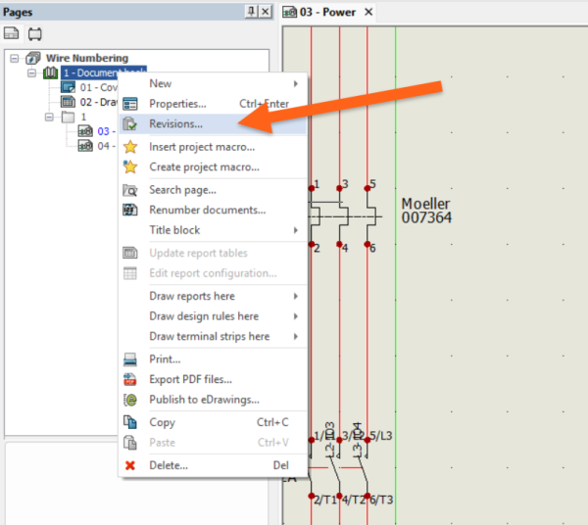Click the Export PDF files icon
The width and height of the screenshot is (588, 525).
(x=130, y=380)
